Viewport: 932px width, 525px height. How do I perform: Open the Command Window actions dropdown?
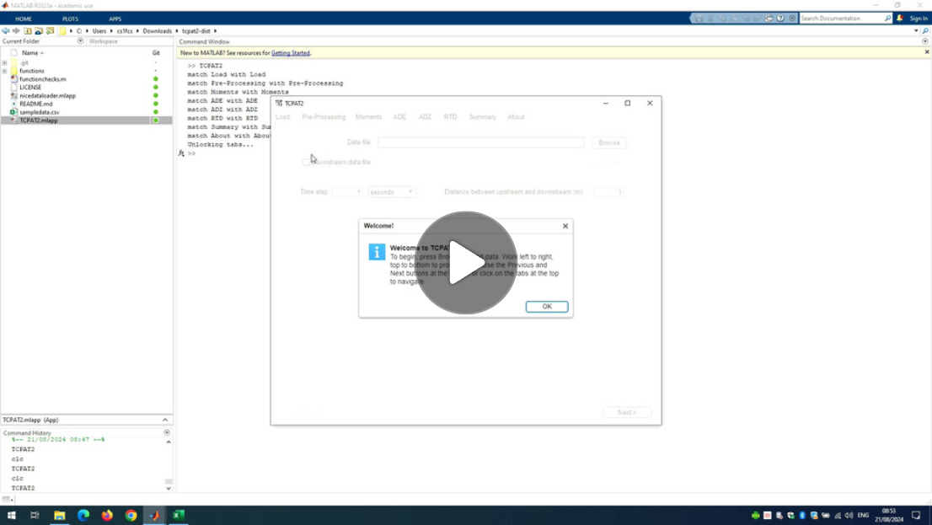pyautogui.click(x=925, y=41)
